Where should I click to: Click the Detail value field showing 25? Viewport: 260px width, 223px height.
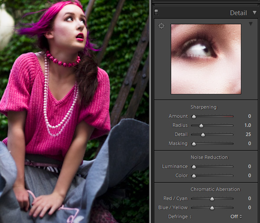click(x=248, y=134)
